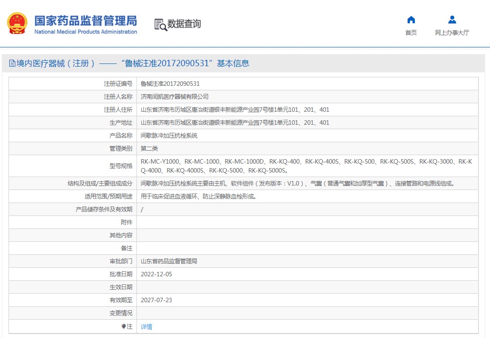Click the 注册人住所 address value
The image size is (490, 338).
[x=234, y=110]
